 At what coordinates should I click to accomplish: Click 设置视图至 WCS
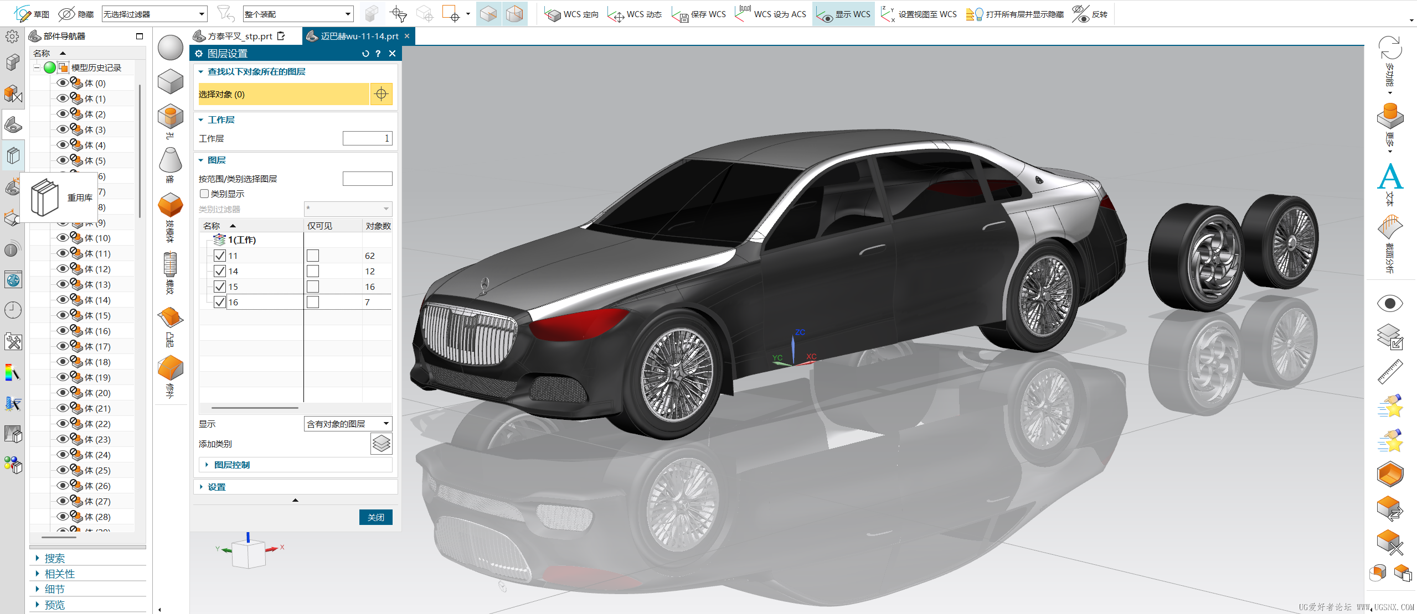[919, 14]
